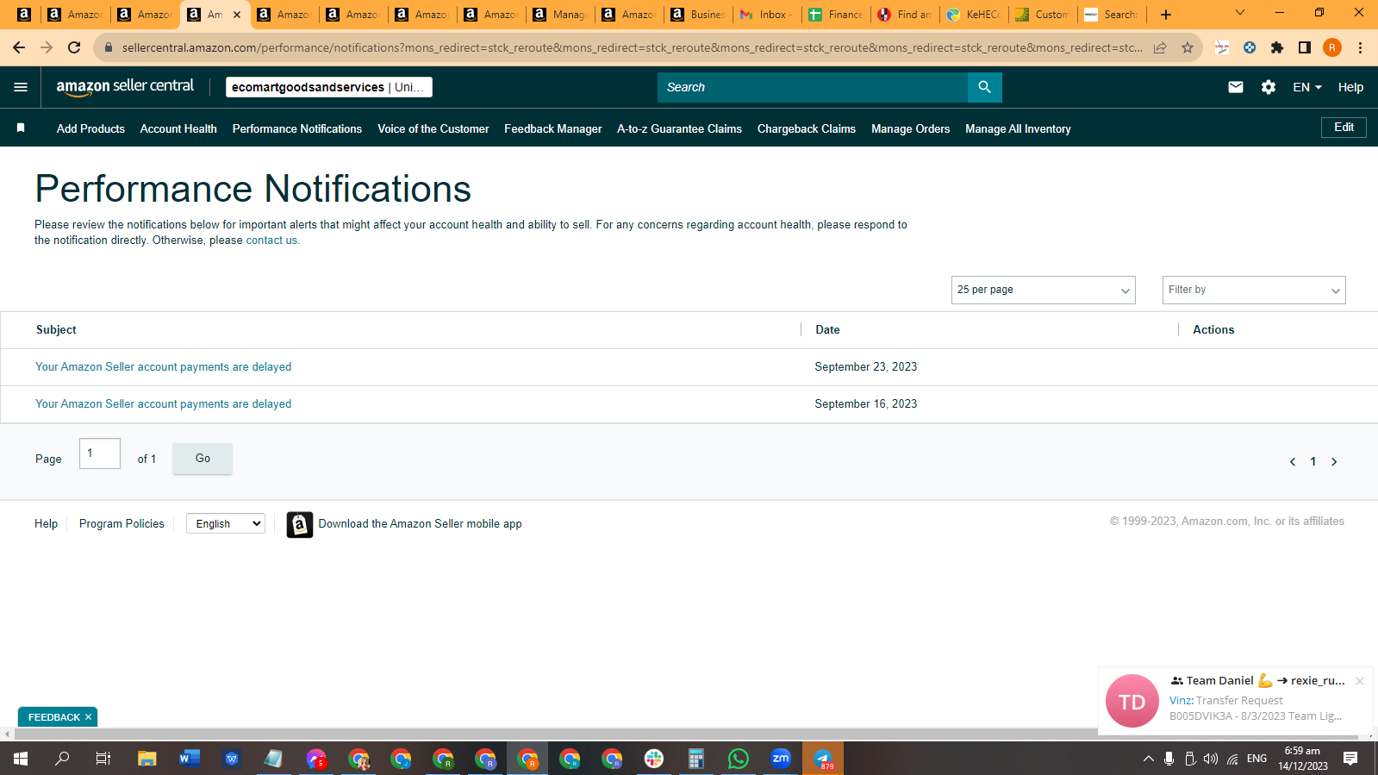The width and height of the screenshot is (1378, 775).
Task: Open the Chrome three-dot menu
Action: (1360, 47)
